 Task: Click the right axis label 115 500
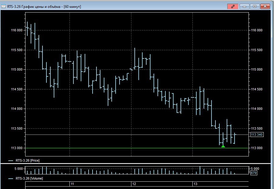pos(257,50)
